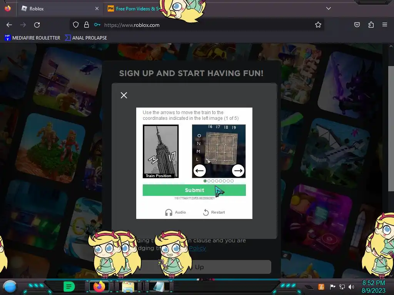This screenshot has width=394, height=295.
Task: Click the SIGN UP AND START HAVING FUN! heading
Action: 191,73
